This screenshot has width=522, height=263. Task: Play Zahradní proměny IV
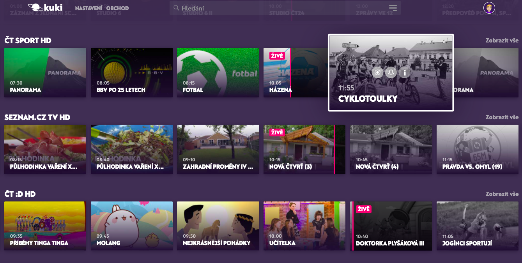pos(218,149)
